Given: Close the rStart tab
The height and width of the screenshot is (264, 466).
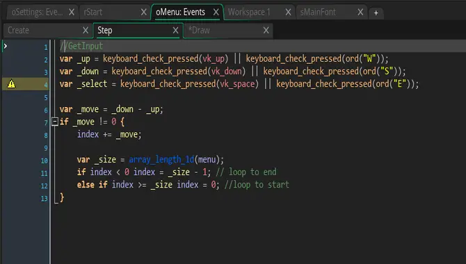Looking at the screenshot, I should coord(144,13).
